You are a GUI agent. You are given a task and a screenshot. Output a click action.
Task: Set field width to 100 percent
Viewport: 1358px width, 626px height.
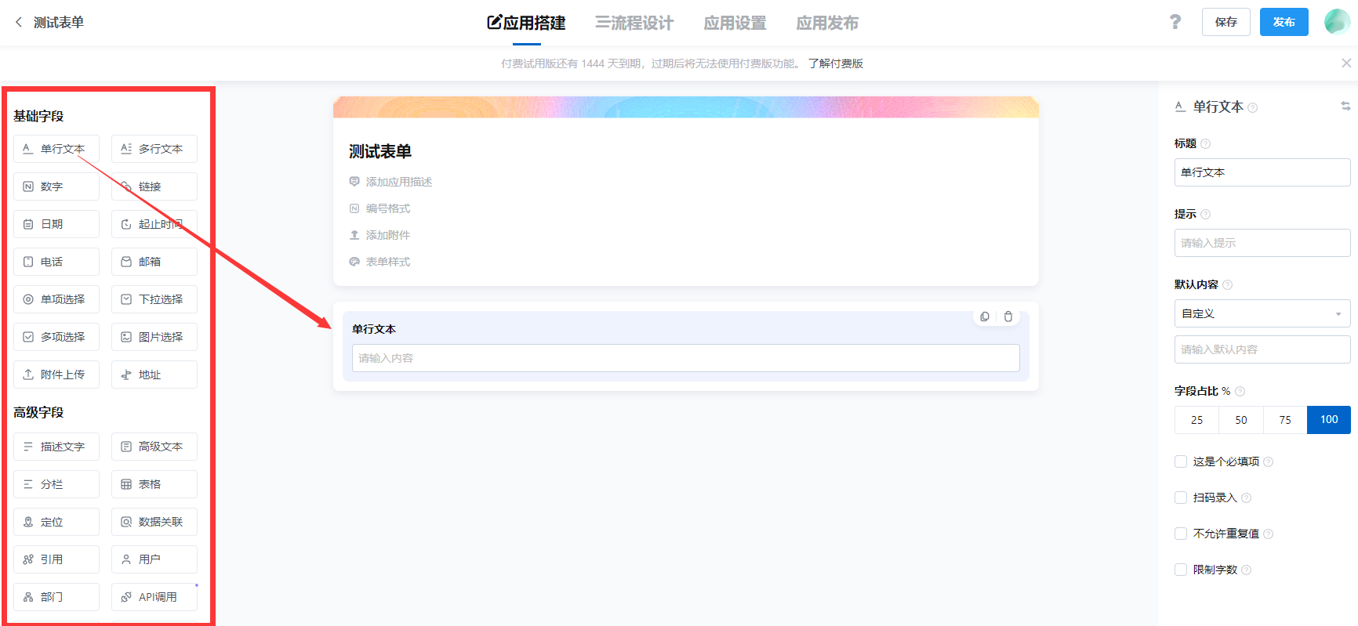[1329, 420]
